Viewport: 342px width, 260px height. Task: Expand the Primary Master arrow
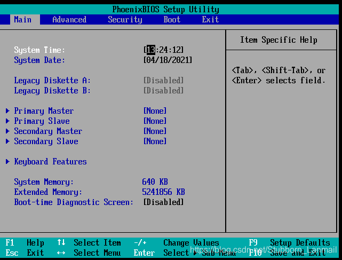[x=7, y=111]
